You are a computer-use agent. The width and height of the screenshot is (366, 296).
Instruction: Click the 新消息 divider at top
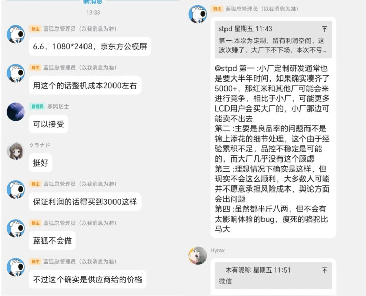coord(93,2)
